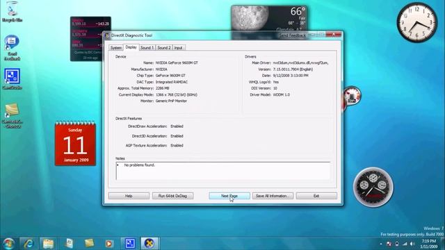
Task: Open the Sound 2 tab
Action: 164,48
